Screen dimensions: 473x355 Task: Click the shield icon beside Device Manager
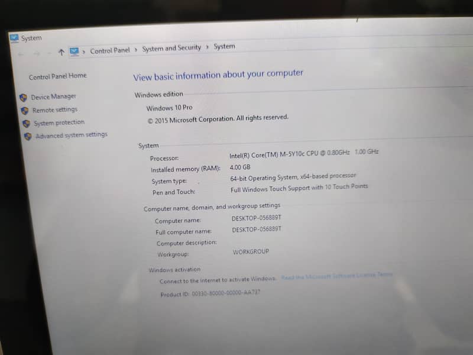click(x=23, y=98)
